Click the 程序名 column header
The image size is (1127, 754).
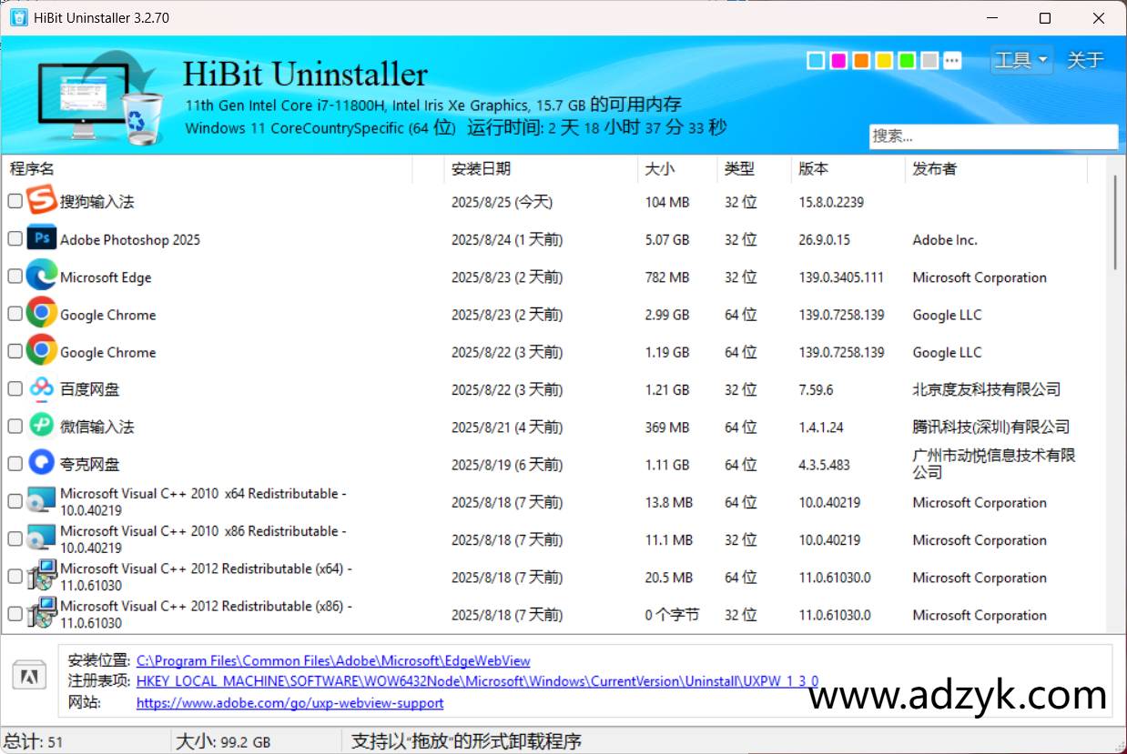(x=32, y=168)
